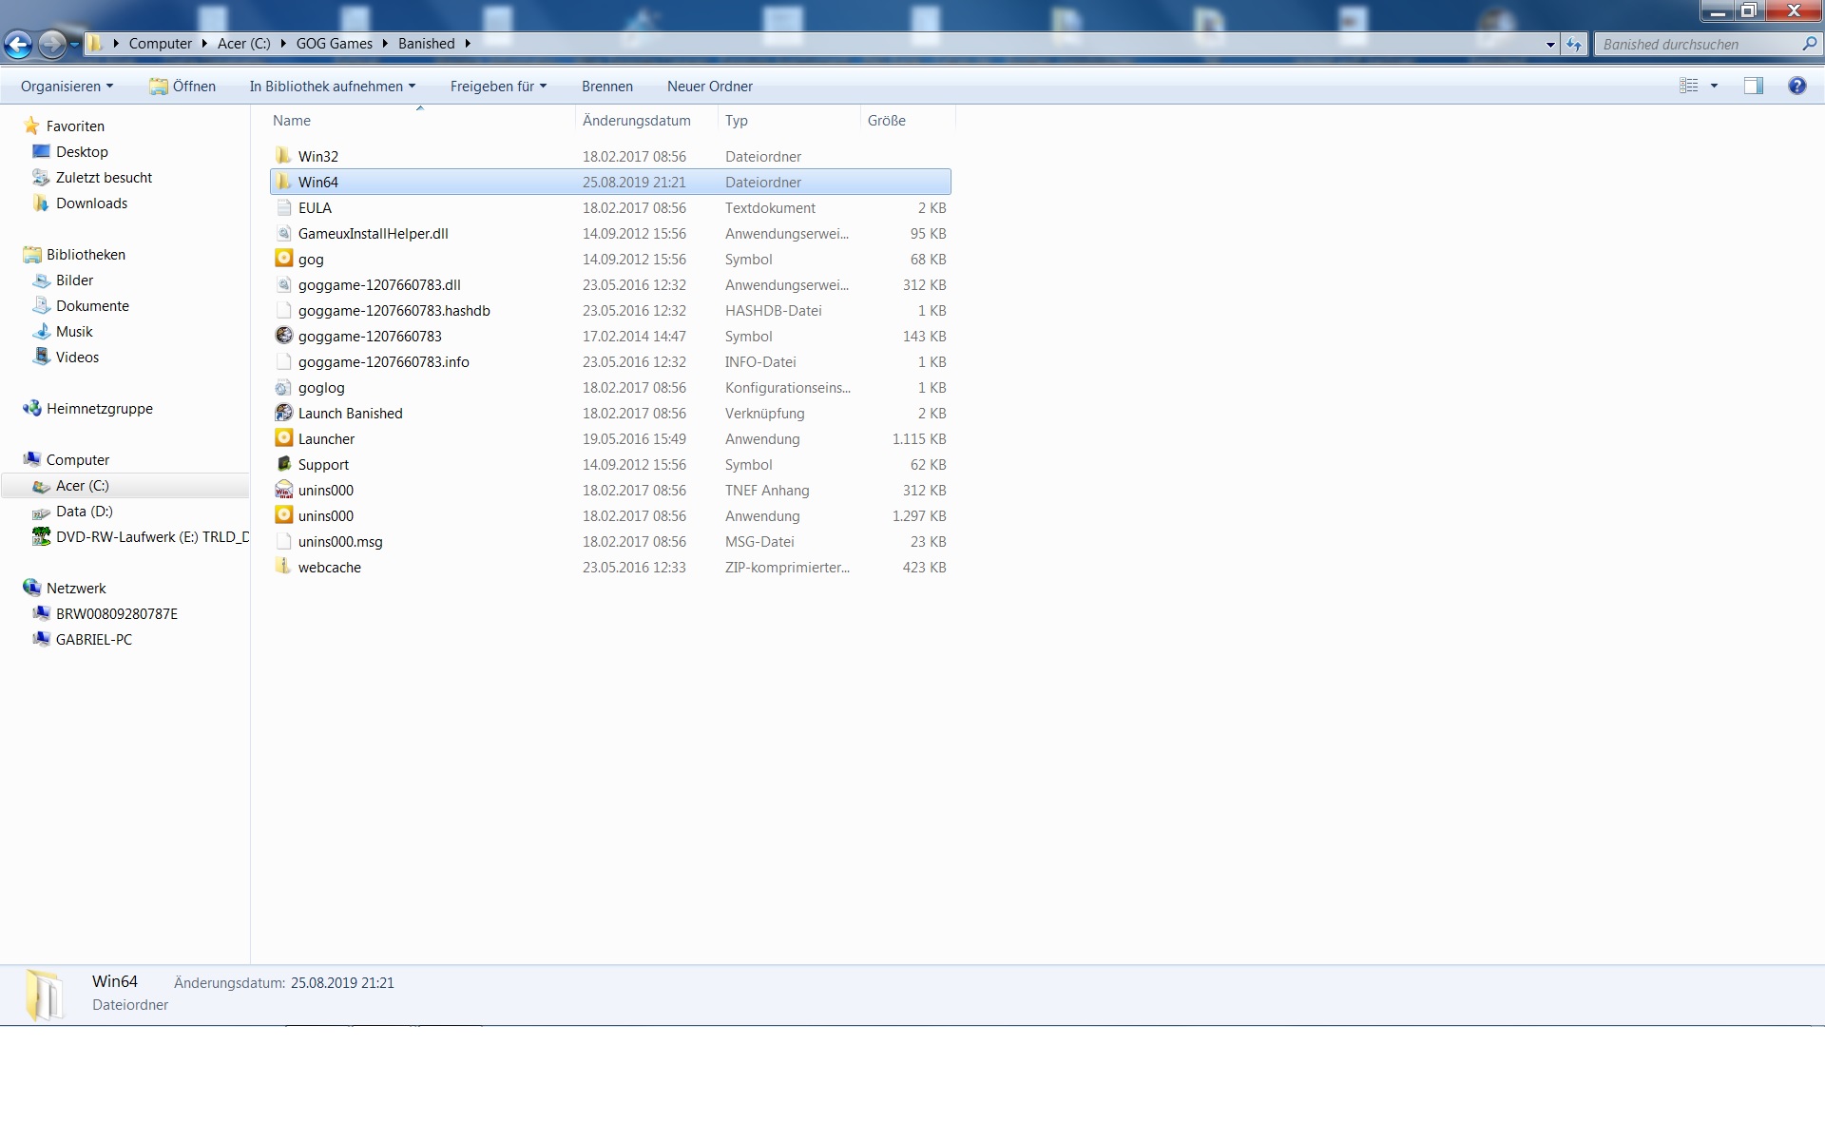Select the GameuxInstallHelper.dll file icon

(283, 233)
